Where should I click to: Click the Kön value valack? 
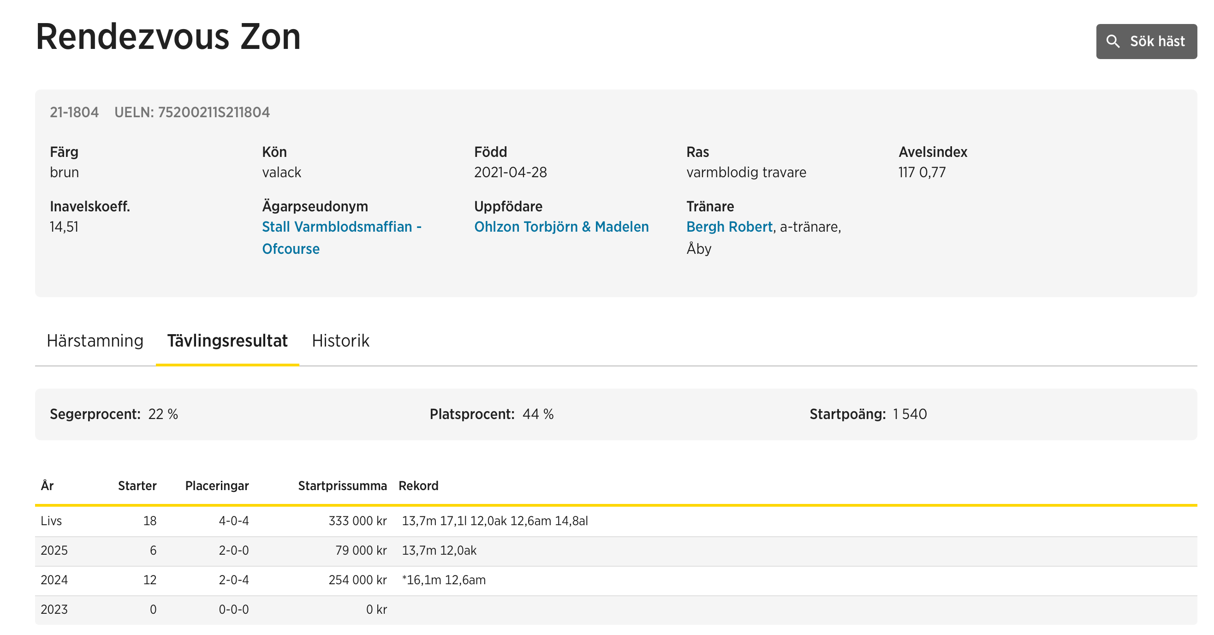281,172
